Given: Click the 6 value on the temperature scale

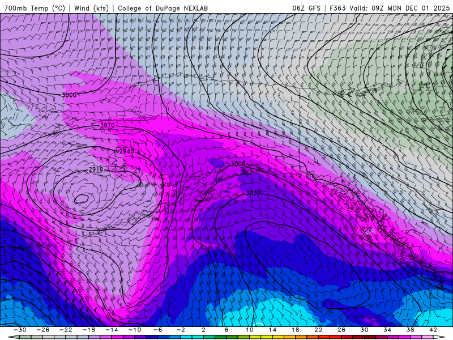Looking at the screenshot, I should (226, 330).
